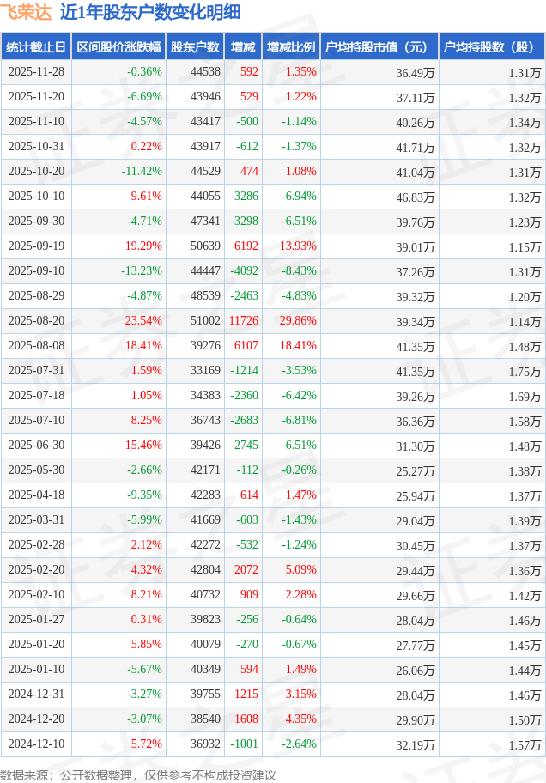Select the 2024-12-10 date cell
Image resolution: width=546 pixels, height=783 pixels.
point(36,744)
